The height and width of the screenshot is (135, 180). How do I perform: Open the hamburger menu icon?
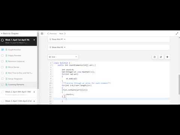coord(42,33)
